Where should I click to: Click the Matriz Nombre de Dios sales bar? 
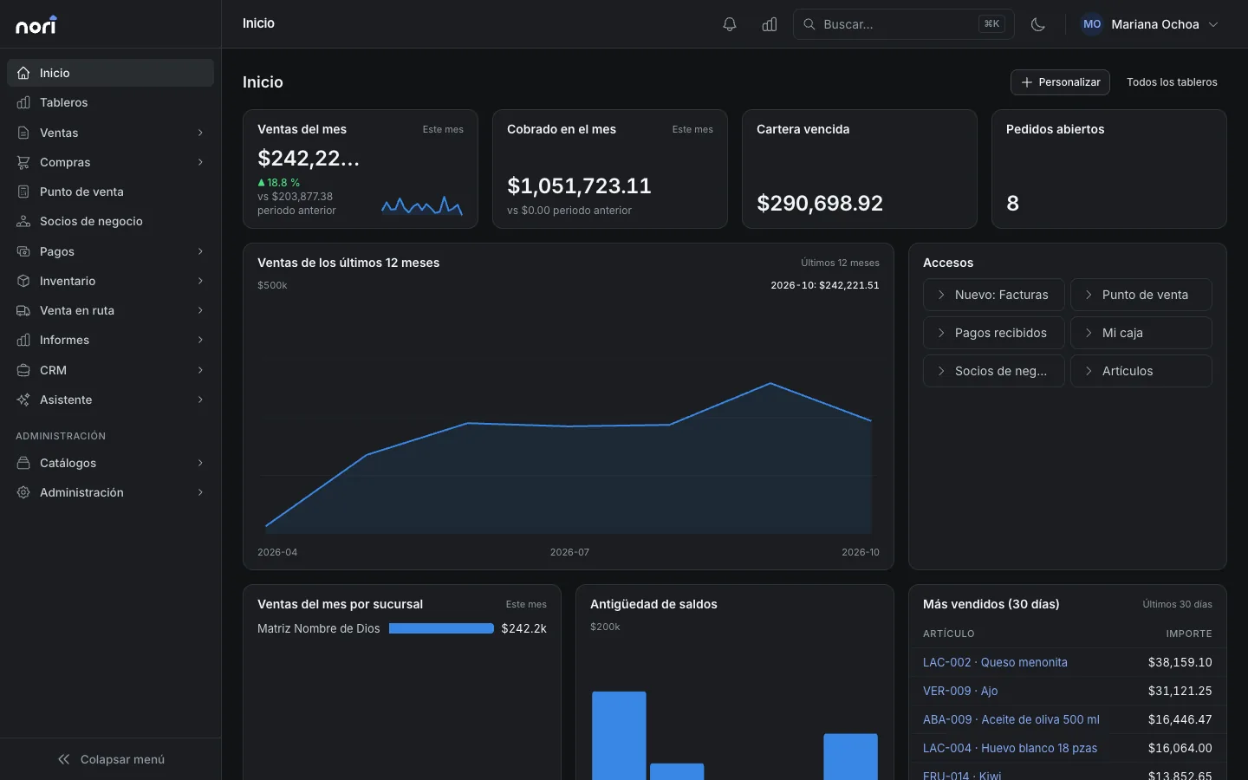click(441, 628)
